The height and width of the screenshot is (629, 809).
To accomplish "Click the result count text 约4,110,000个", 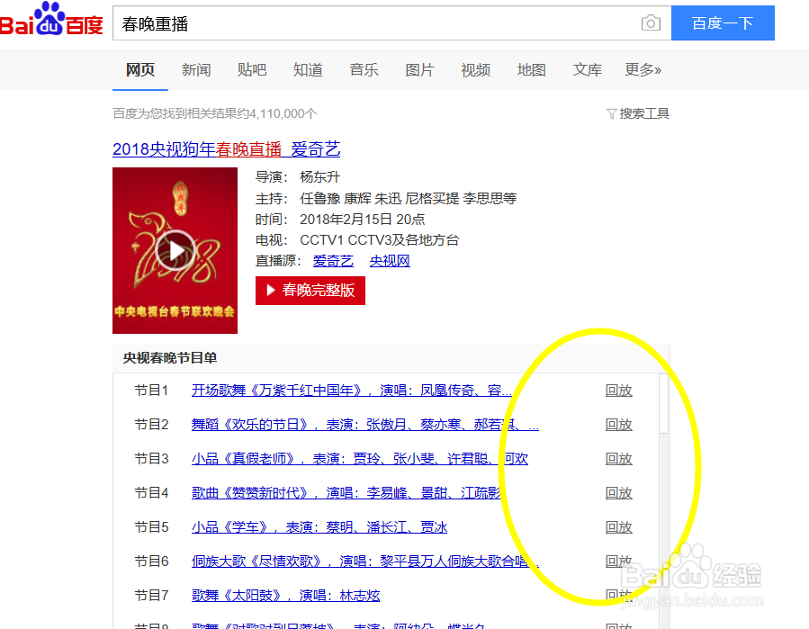I will [x=277, y=114].
